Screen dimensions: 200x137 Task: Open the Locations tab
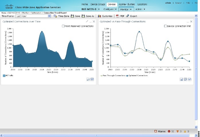142,4
